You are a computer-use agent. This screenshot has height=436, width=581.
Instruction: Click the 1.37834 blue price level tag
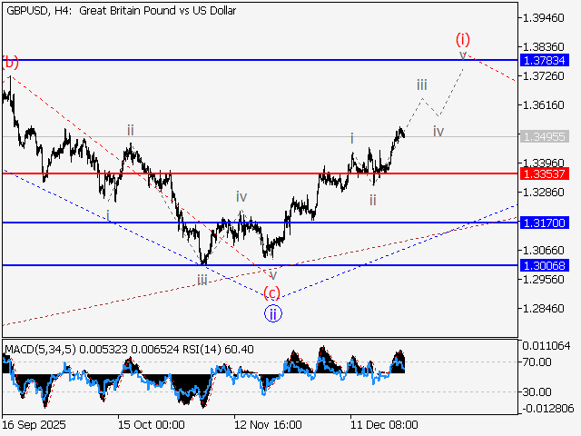[x=546, y=60]
